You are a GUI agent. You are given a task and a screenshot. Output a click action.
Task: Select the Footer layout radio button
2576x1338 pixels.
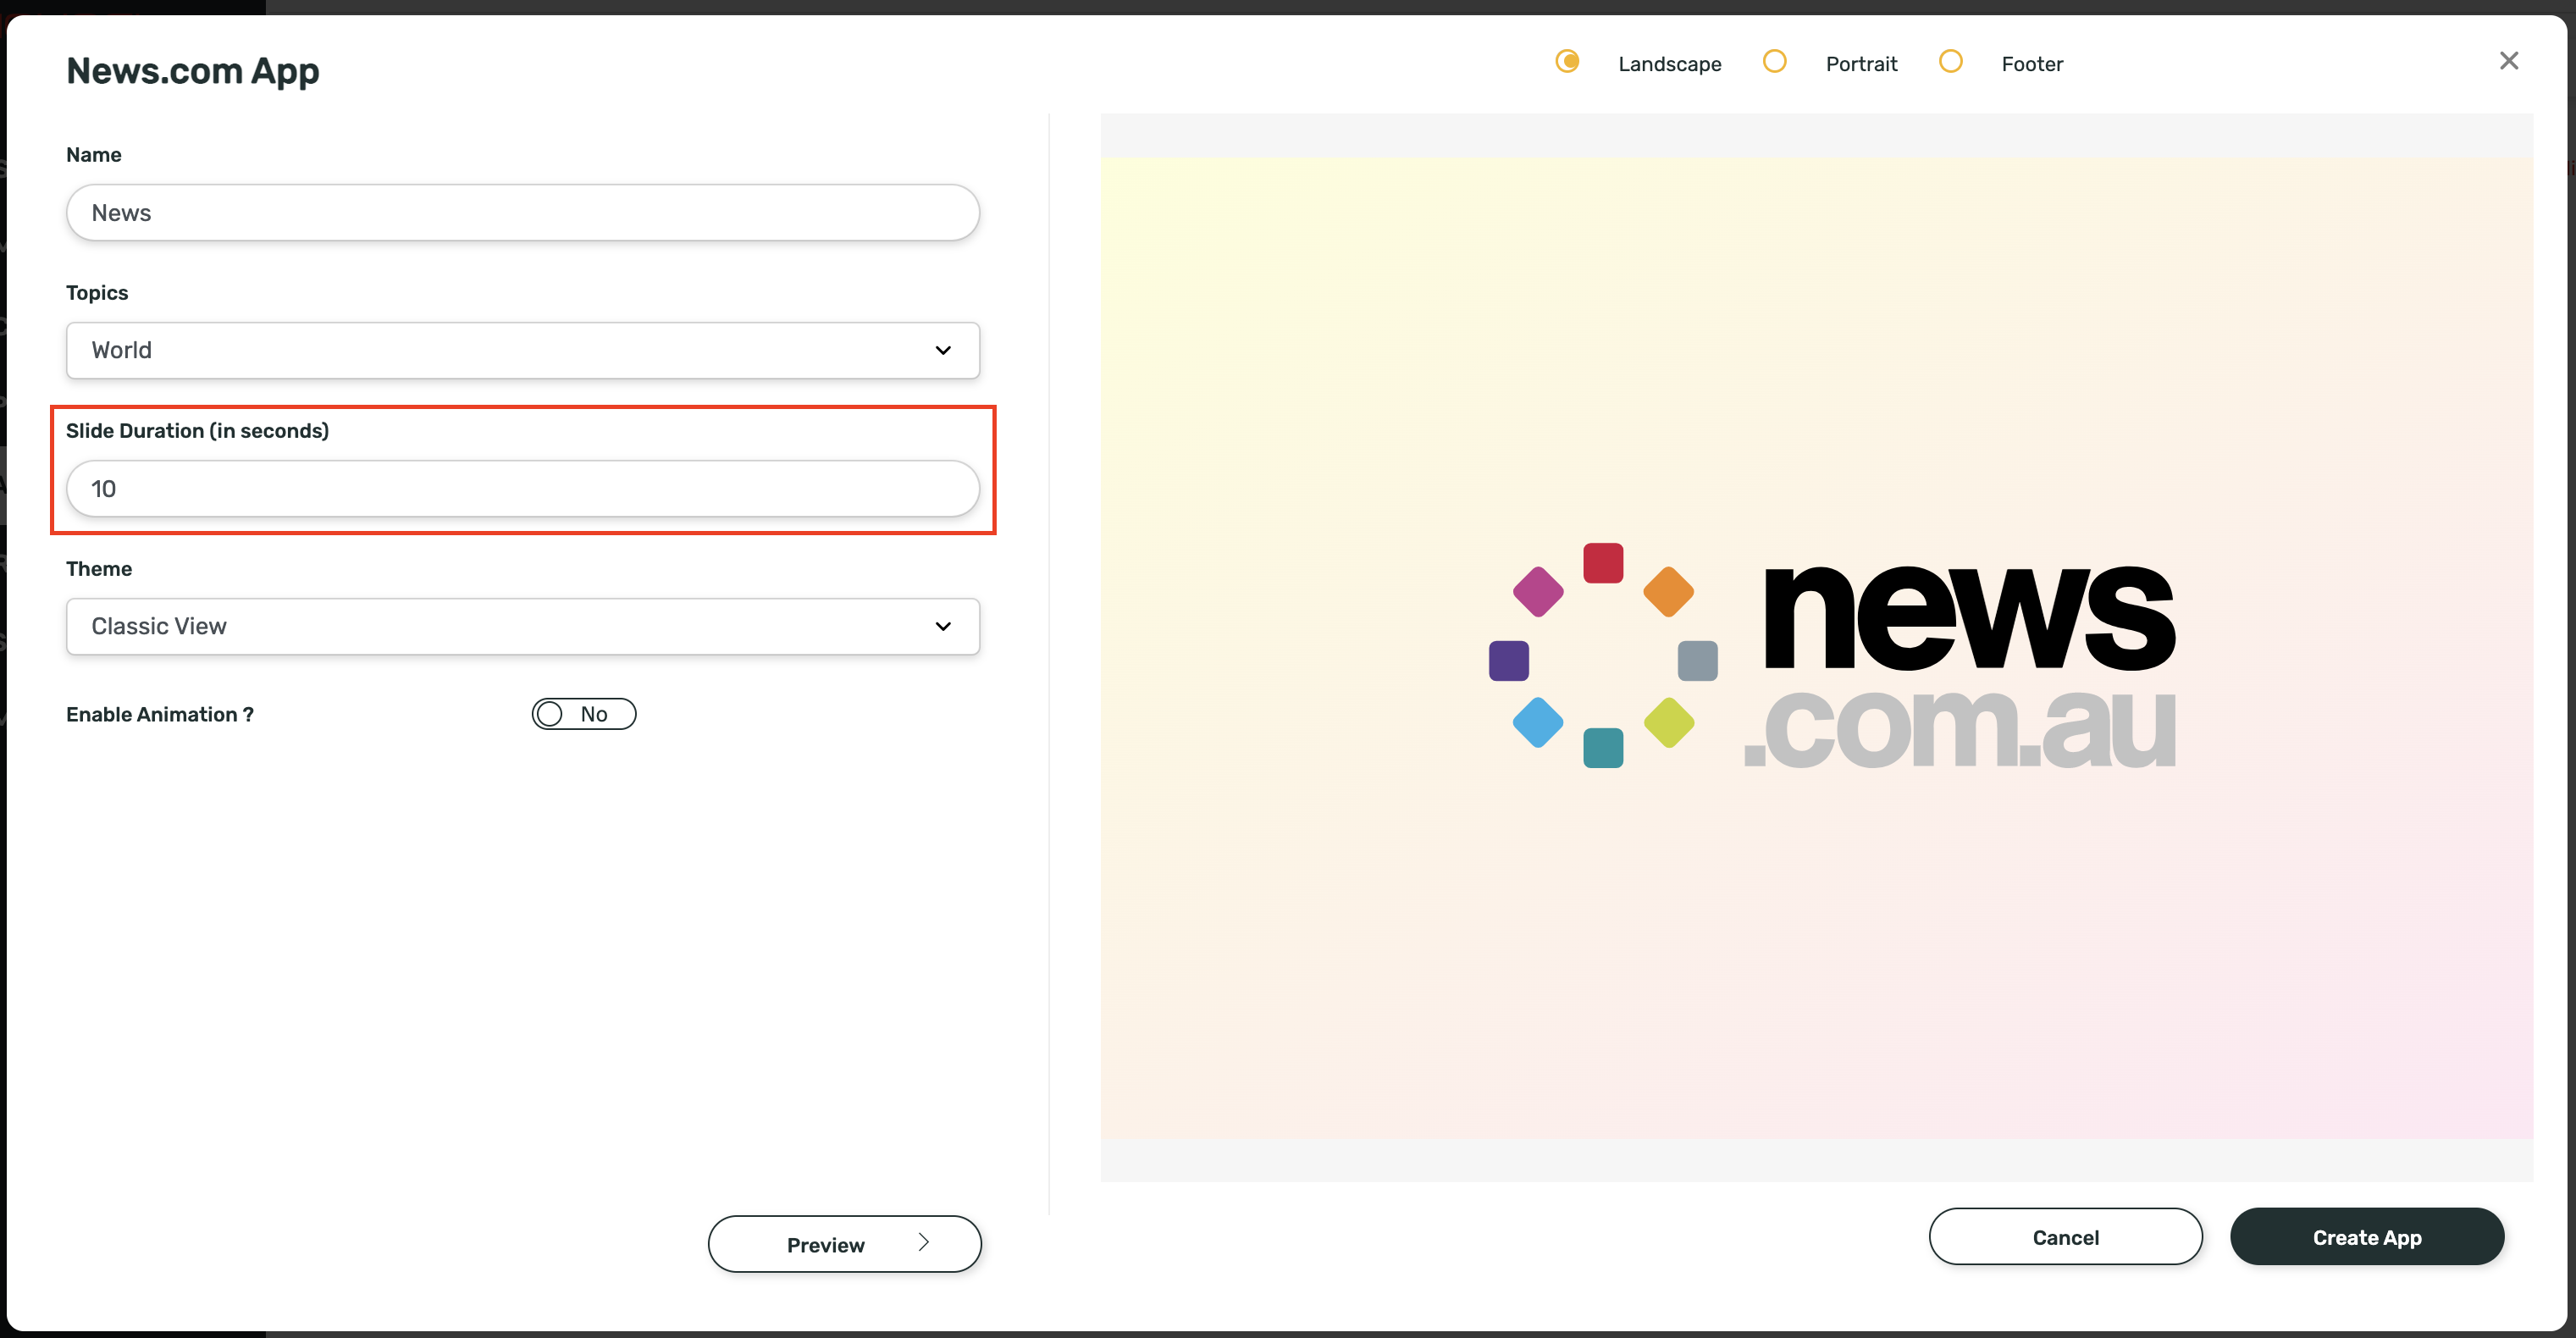(1950, 62)
